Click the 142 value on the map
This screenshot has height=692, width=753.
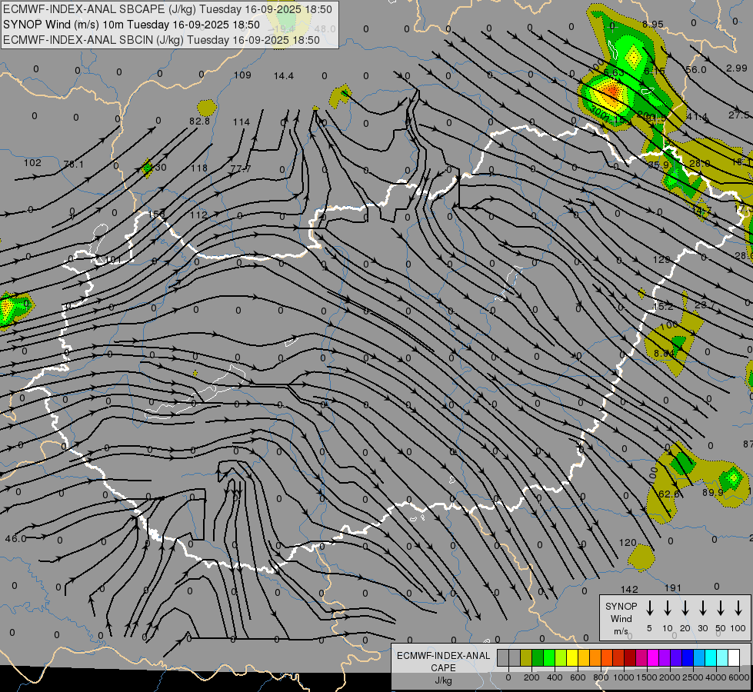tap(629, 589)
